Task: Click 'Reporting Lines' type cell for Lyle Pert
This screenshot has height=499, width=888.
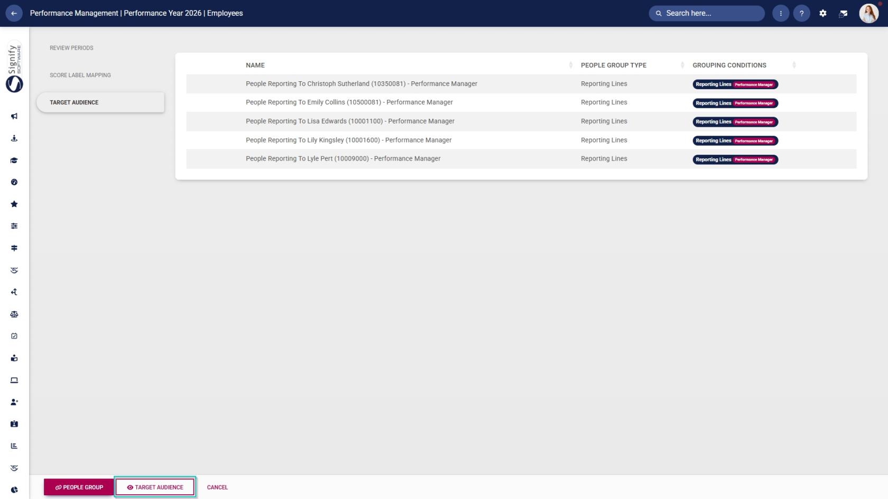Action: click(604, 158)
